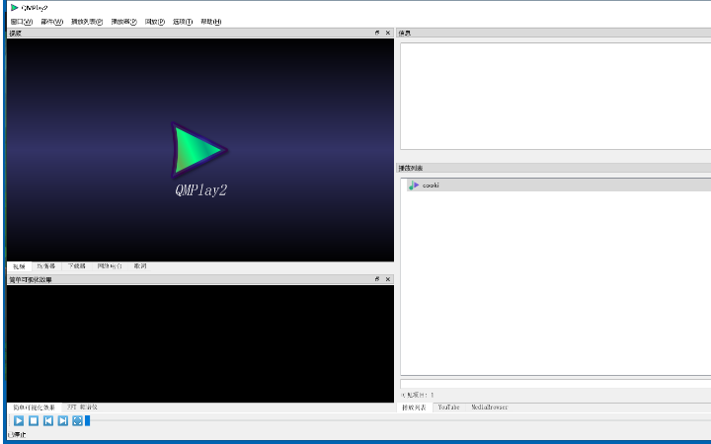Open the 播放器 menu between the playlist and 回放 menus
This screenshot has width=711, height=444.
tap(123, 22)
